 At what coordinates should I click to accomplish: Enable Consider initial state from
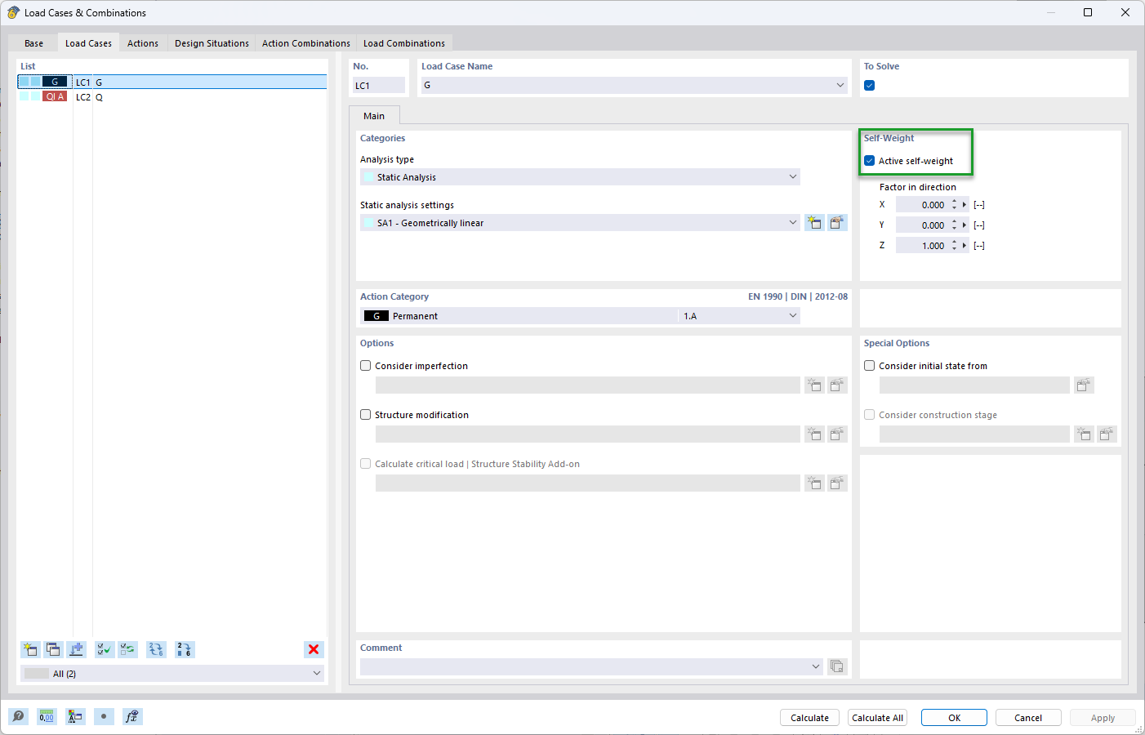pos(870,366)
